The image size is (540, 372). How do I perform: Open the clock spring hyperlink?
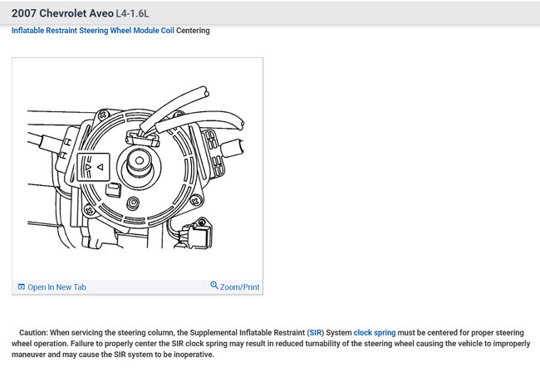pos(375,332)
